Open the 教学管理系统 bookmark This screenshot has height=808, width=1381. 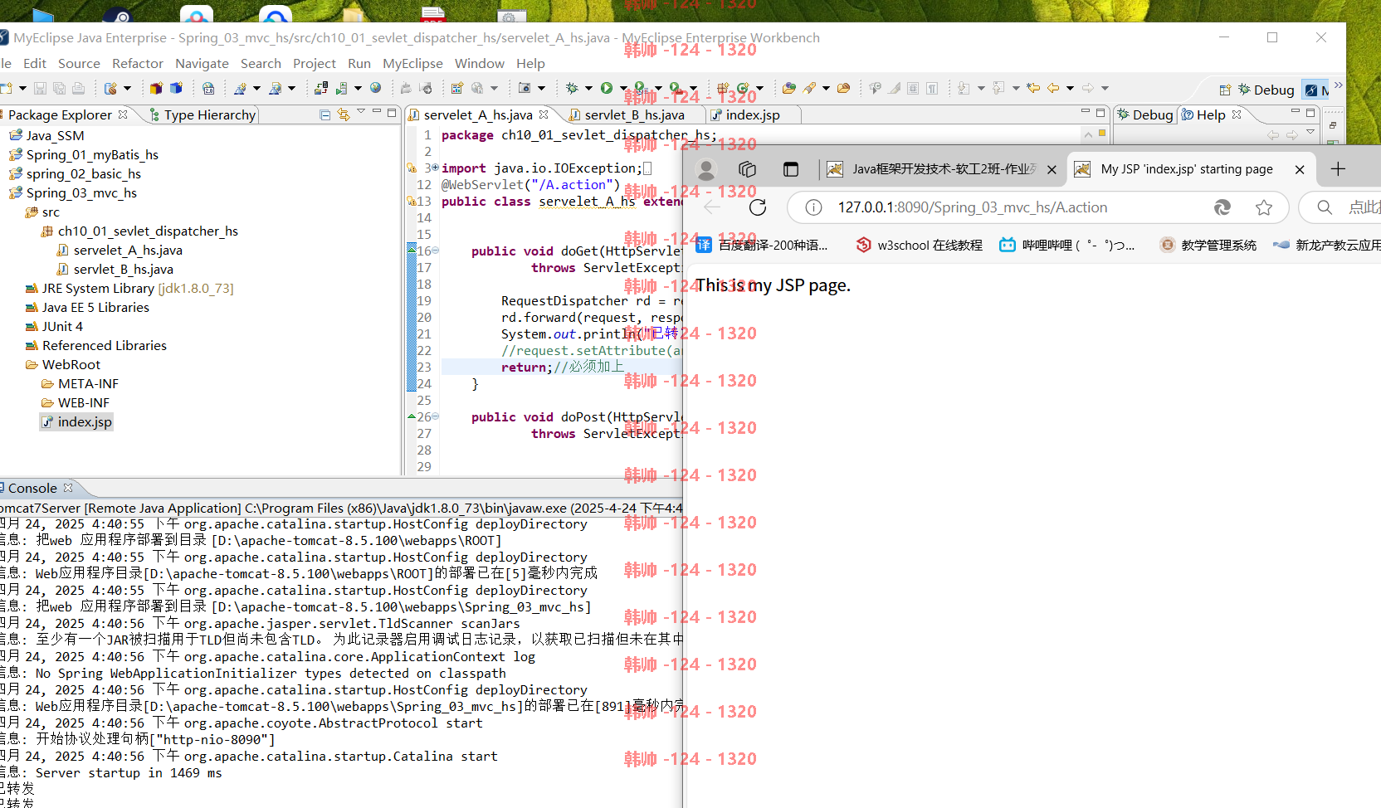(x=1208, y=245)
